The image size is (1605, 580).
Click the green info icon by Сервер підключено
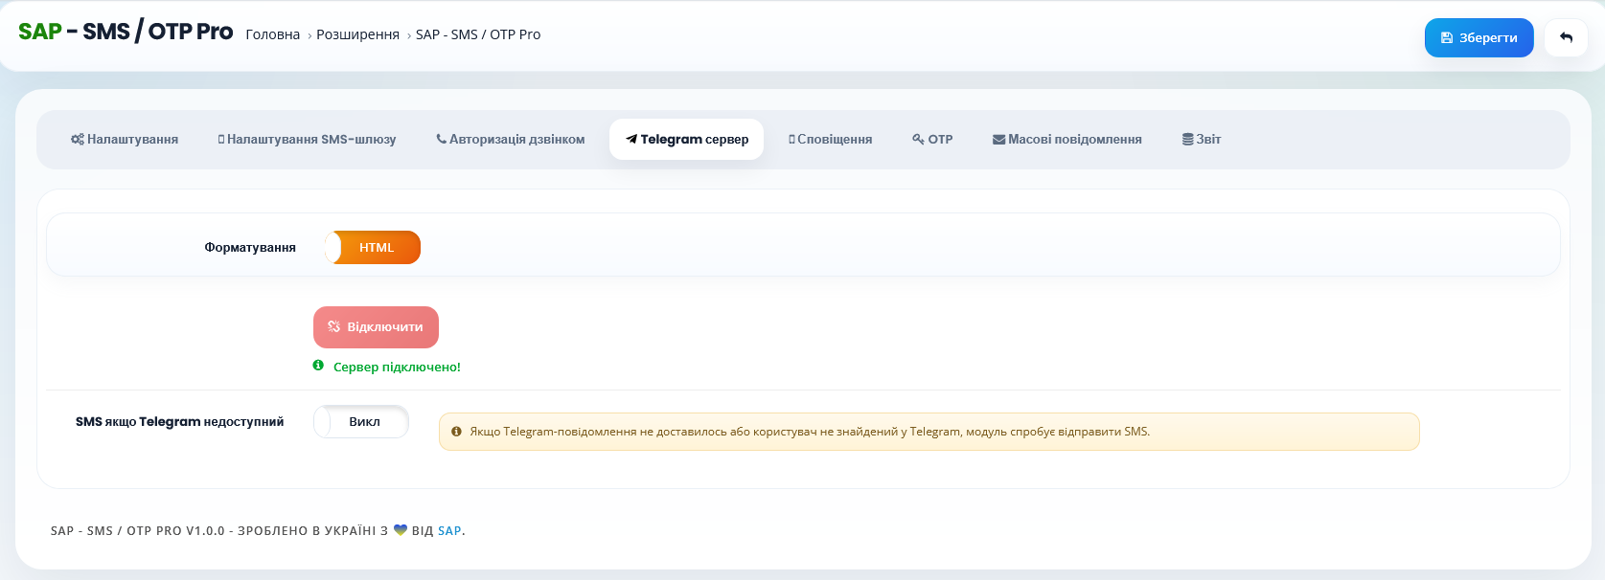(x=318, y=366)
